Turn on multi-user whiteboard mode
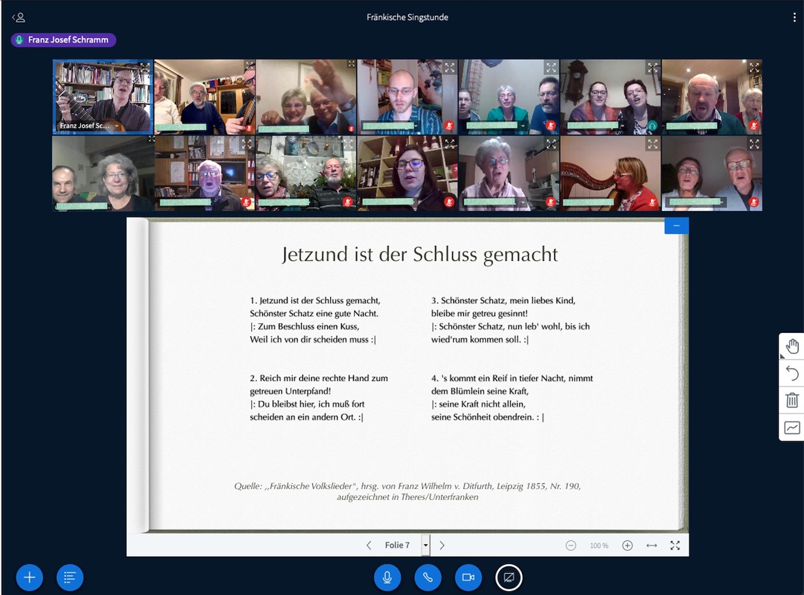The image size is (804, 595). point(792,428)
